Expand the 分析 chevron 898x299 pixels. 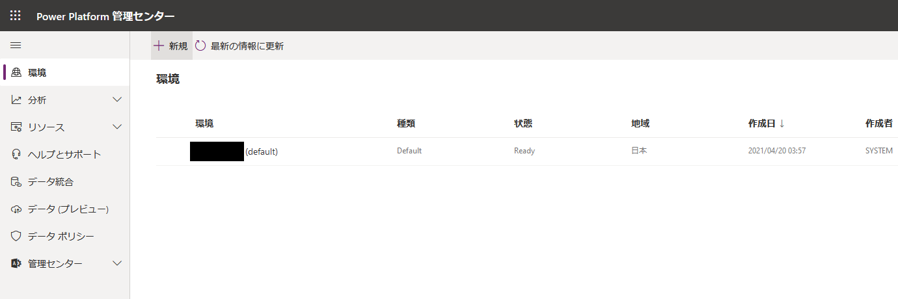pyautogui.click(x=117, y=99)
